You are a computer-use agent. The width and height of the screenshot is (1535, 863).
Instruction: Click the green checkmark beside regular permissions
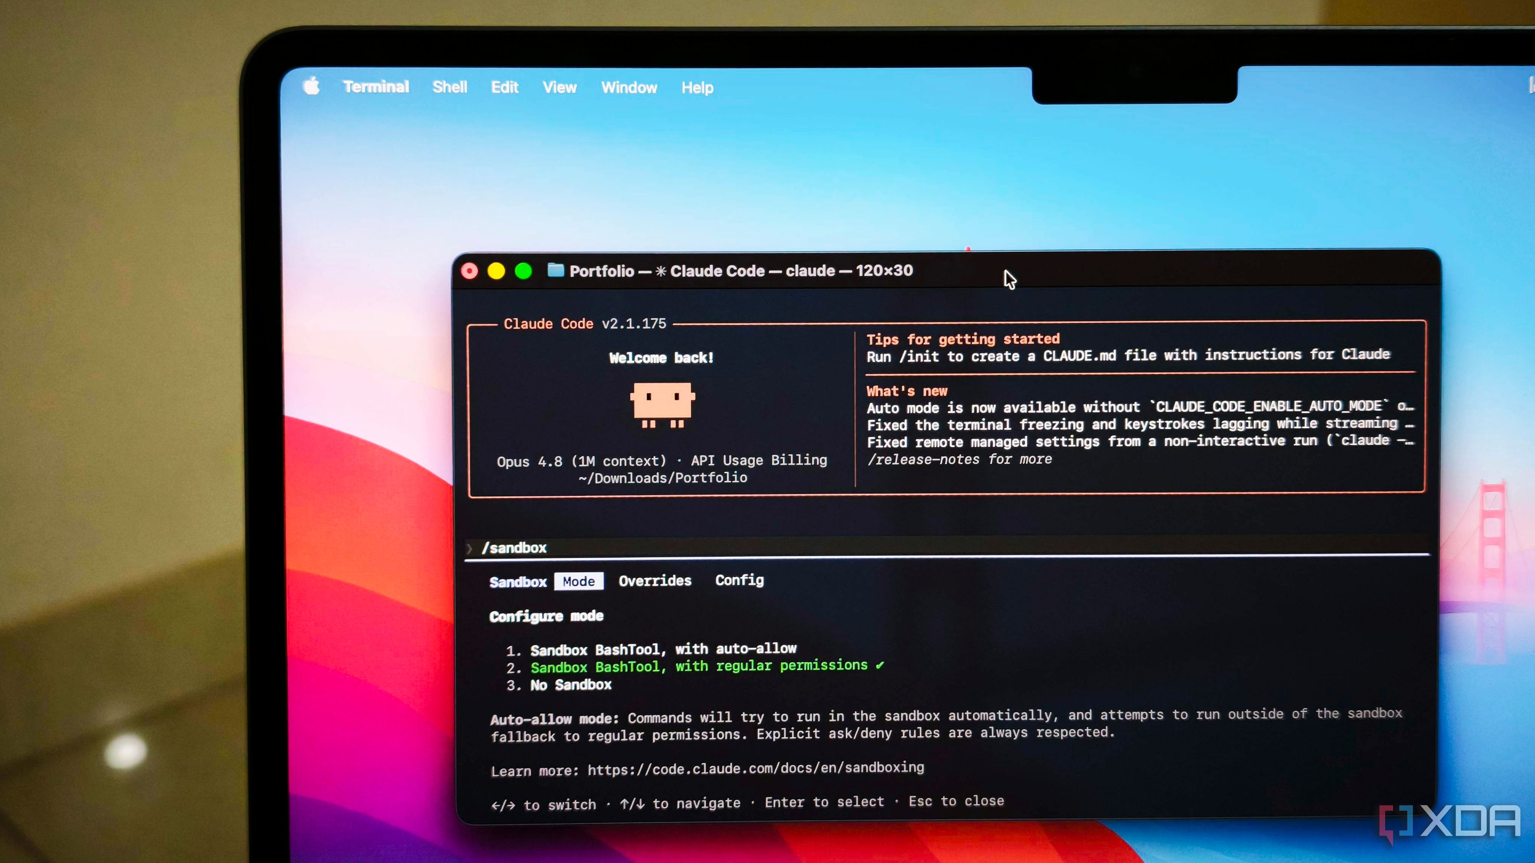(880, 665)
